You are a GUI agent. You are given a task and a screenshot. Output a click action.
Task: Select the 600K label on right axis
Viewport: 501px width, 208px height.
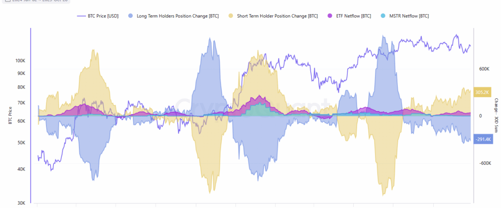coord(484,69)
